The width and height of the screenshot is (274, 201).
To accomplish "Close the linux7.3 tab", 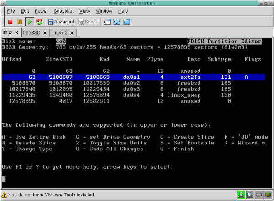I will pos(72,33).
